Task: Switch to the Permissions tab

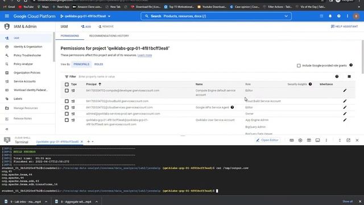Action: tap(69, 36)
